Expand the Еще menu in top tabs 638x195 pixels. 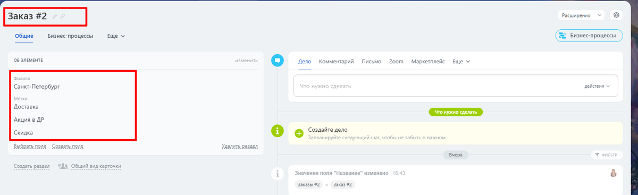(x=116, y=36)
